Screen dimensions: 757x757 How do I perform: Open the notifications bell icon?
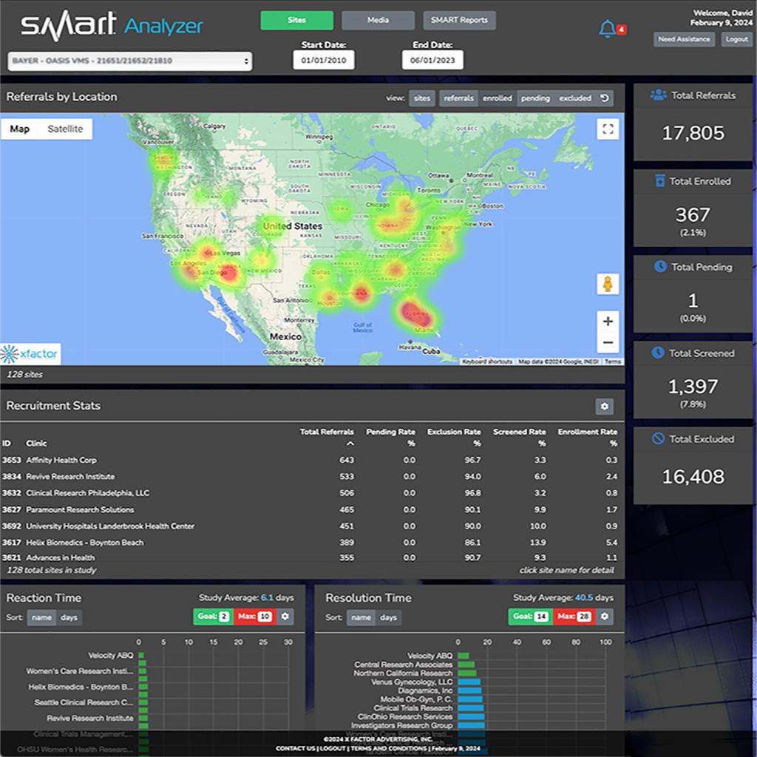click(x=607, y=30)
